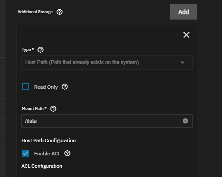
Task: Click the Add storage button
Action: pyautogui.click(x=184, y=12)
